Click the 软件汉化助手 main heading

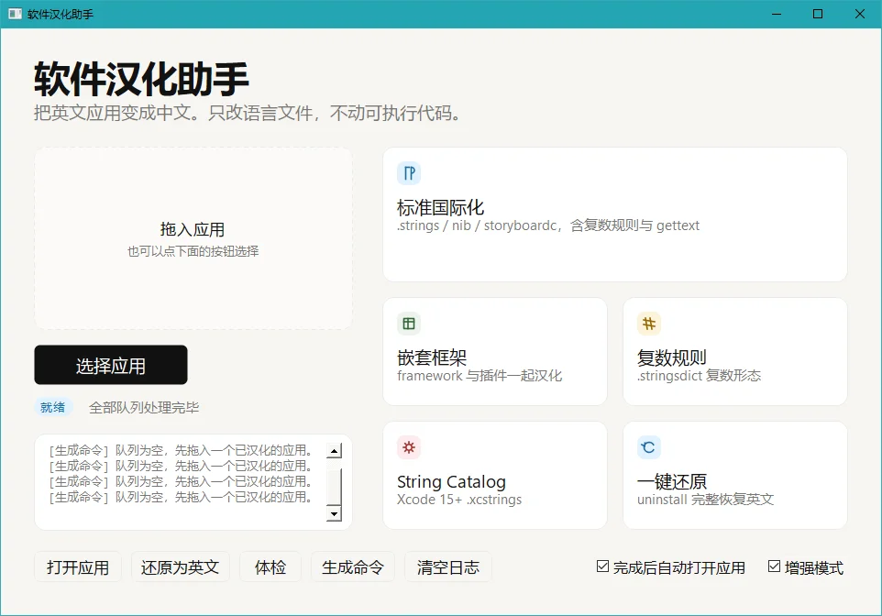point(141,80)
